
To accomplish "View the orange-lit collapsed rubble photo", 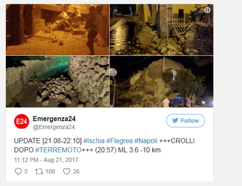I will pos(58,30).
